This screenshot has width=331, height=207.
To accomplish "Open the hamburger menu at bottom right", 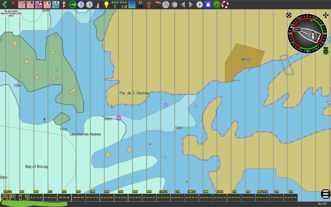I will point(326,194).
